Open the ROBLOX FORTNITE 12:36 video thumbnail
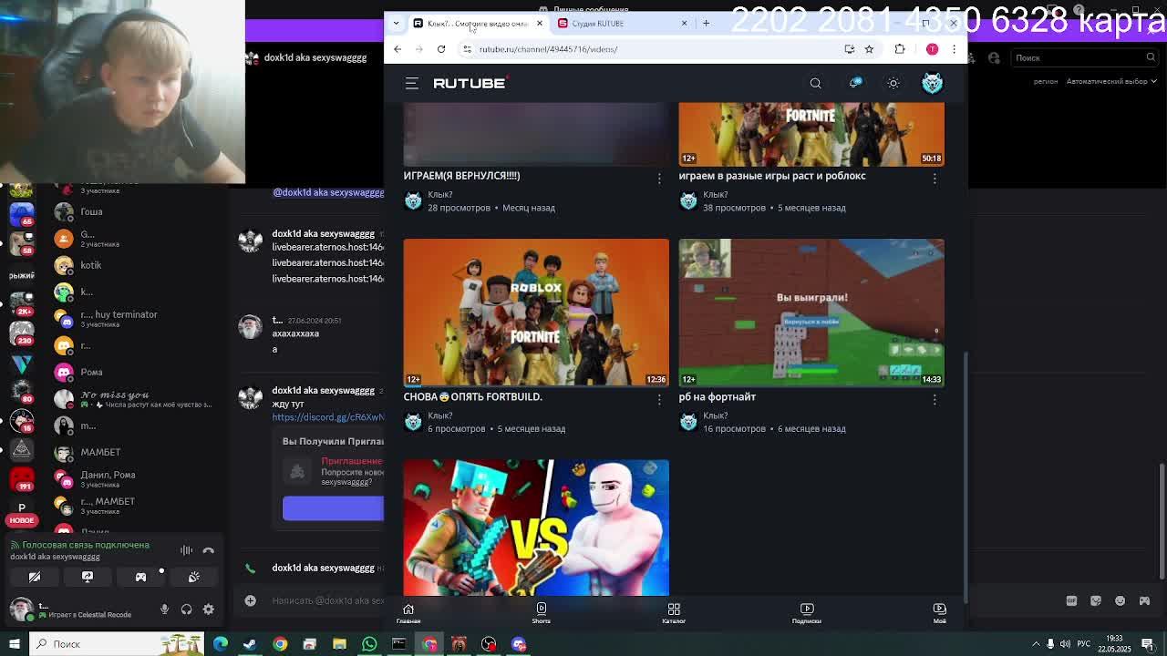This screenshot has height=656, width=1167. pos(536,313)
